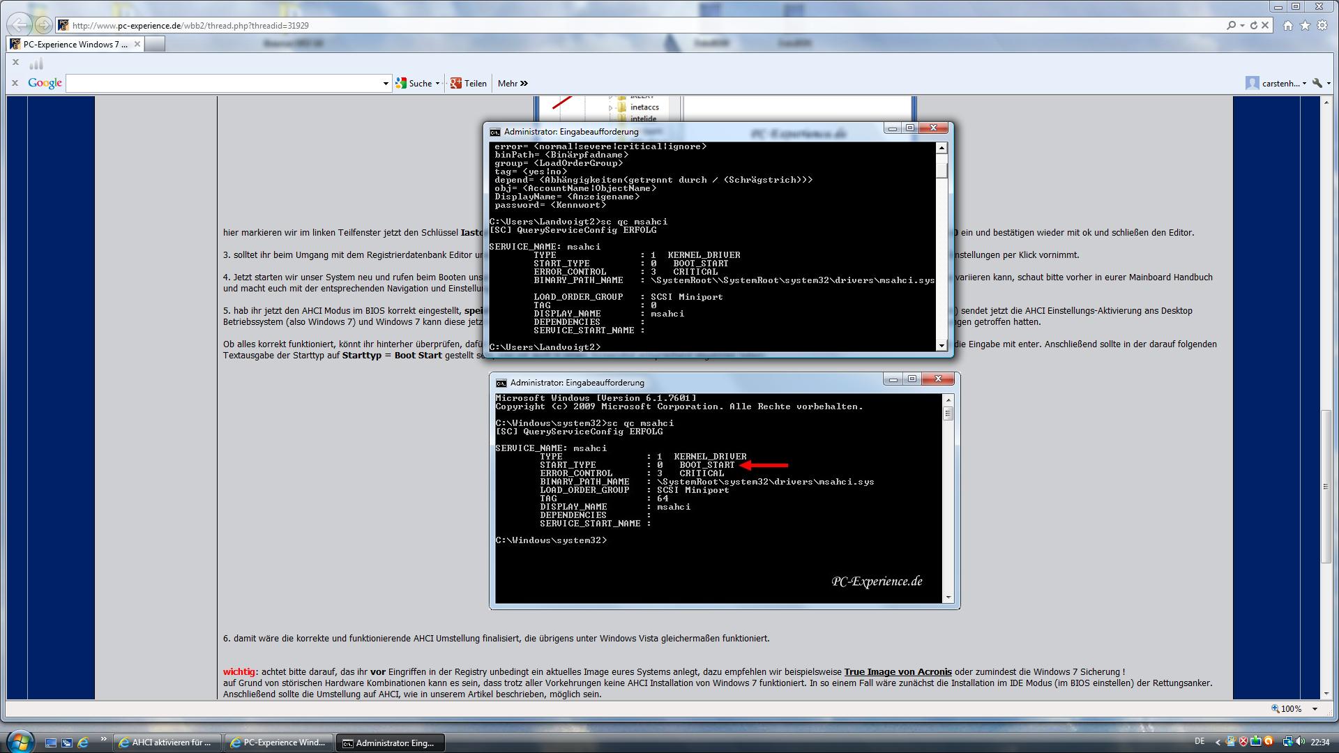The image size is (1339, 753).
Task: Click the Windows Start orb
Action: coord(20,741)
